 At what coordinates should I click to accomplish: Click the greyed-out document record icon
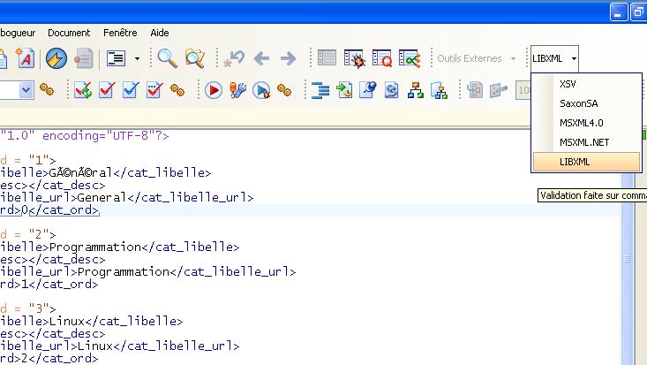(x=83, y=58)
